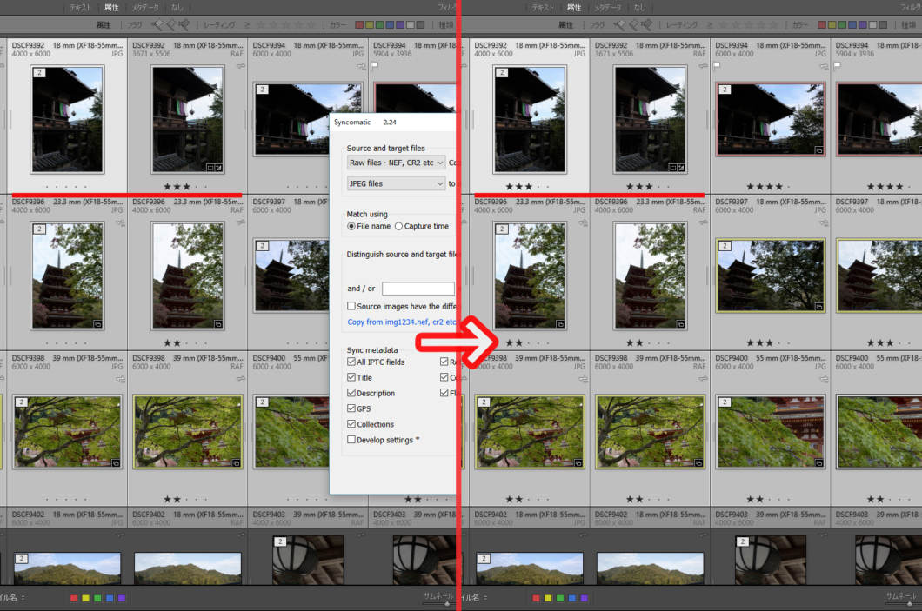
Task: Enable the Develop settings checkbox
Action: coord(351,440)
